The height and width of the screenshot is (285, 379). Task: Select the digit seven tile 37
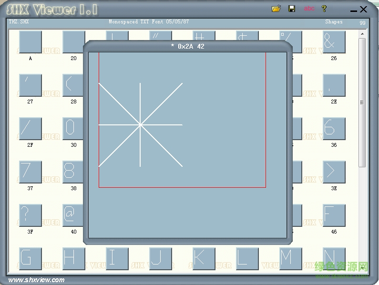31,172
